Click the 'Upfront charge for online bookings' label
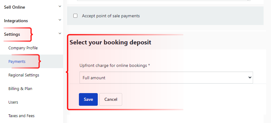Image resolution: width=271 pixels, height=123 pixels. [114, 65]
